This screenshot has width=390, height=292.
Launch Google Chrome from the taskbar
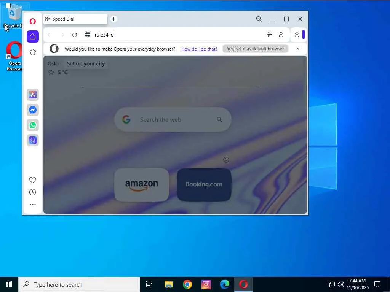[187, 284]
